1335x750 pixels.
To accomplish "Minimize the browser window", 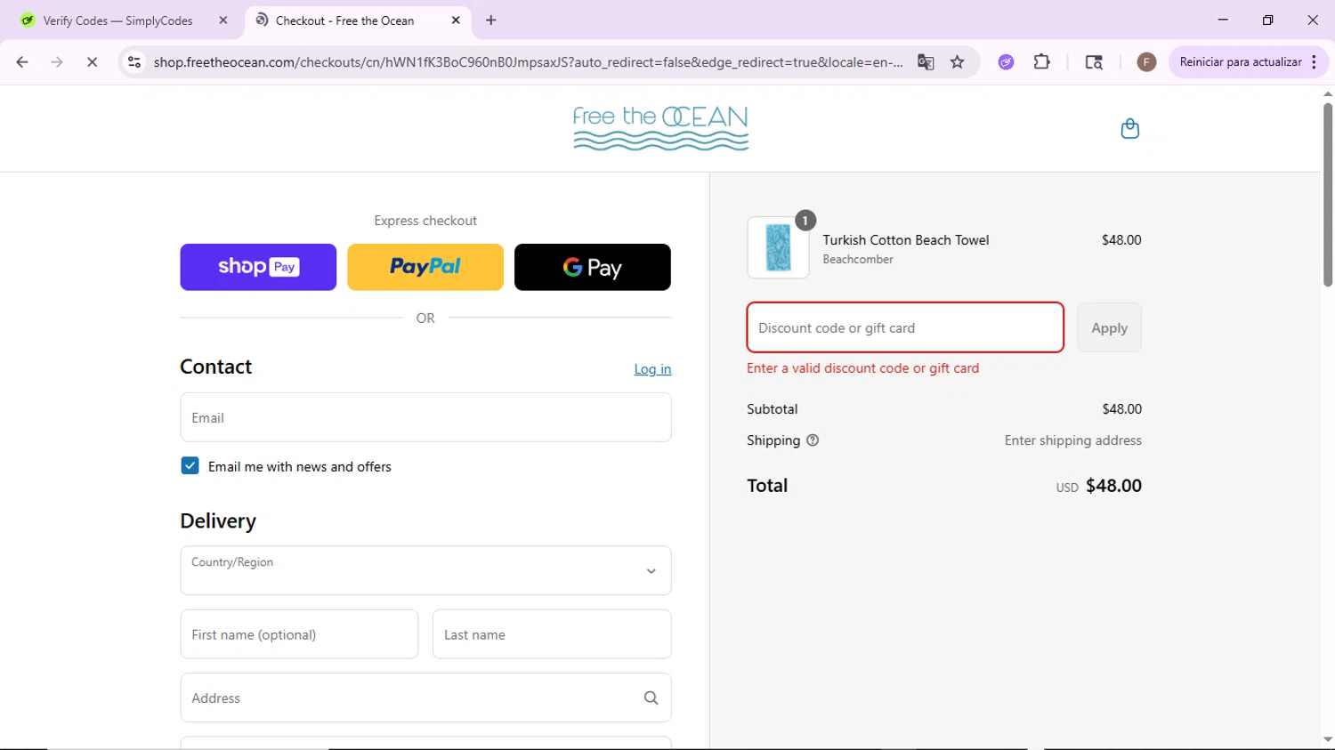I will [x=1223, y=20].
